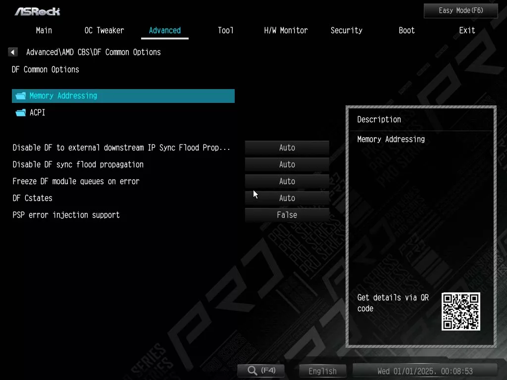This screenshot has height=380, width=507.
Task: Switch to Easy Mode (F6)
Action: [x=460, y=10]
